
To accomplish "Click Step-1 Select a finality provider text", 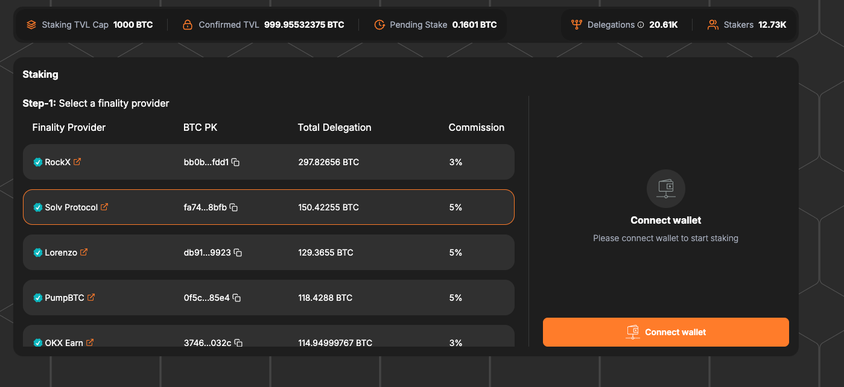I will (96, 103).
